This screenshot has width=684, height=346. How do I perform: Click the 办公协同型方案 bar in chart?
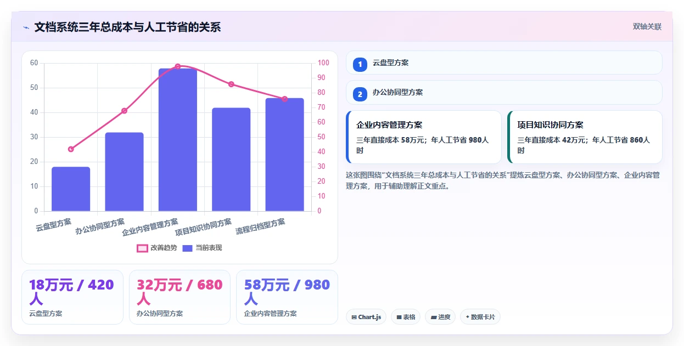point(124,172)
